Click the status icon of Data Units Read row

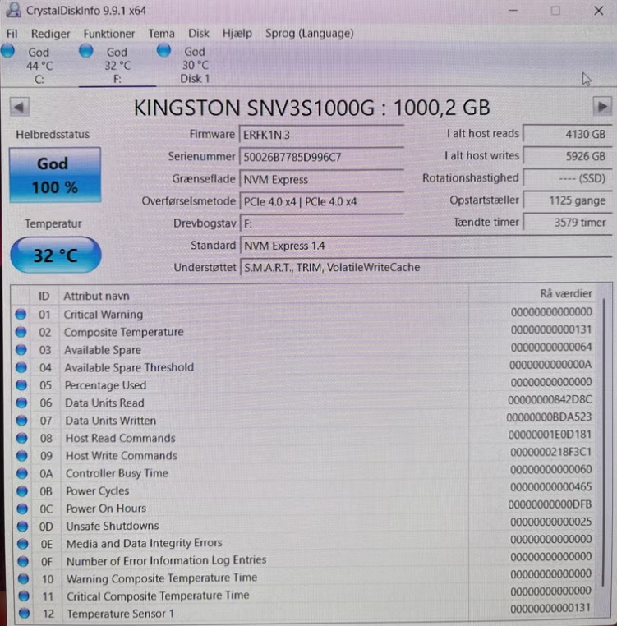[x=21, y=403]
